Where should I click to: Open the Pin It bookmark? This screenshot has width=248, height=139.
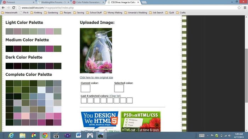24,13
